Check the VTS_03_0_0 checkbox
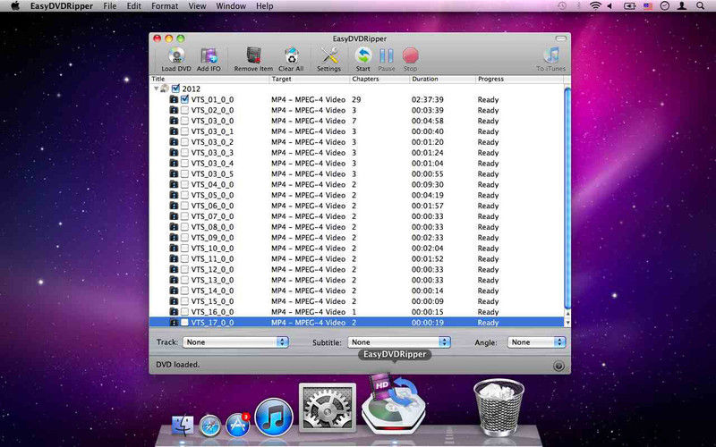Image resolution: width=716 pixels, height=447 pixels. pyautogui.click(x=184, y=121)
